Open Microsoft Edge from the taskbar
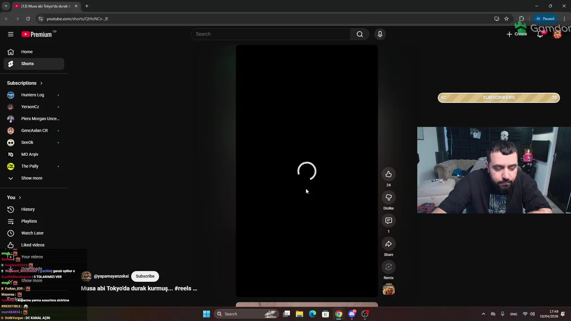Screen dimensions: 571x321 [313, 314]
